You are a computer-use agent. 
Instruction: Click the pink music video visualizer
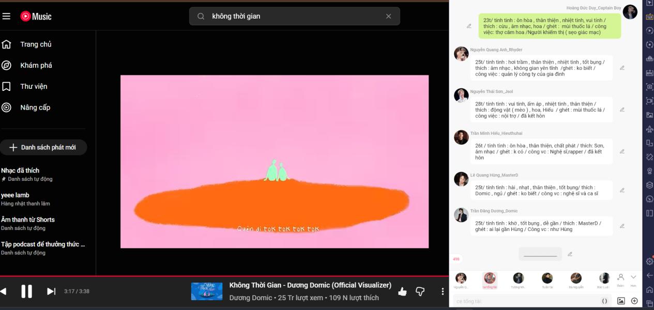pos(275,161)
